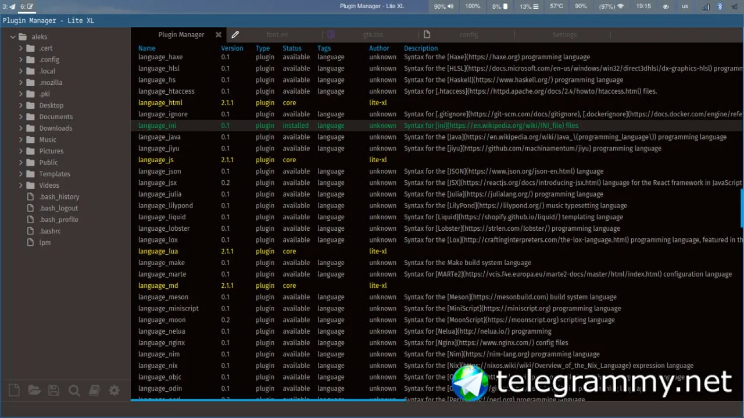Click the book icon in sidebar toolbar
The image size is (744, 418).
point(94,391)
